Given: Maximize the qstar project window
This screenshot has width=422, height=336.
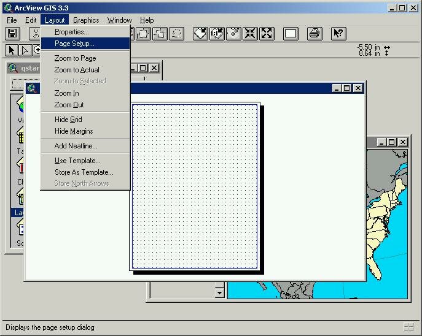Looking at the screenshot, I should (x=143, y=68).
